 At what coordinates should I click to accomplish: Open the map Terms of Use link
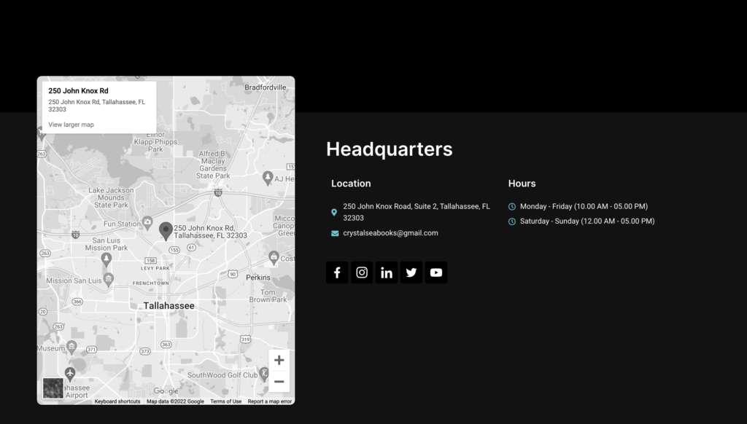pos(226,401)
